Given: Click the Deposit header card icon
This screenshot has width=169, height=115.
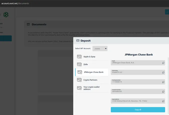Looking at the screenshot, I should point(78,41).
